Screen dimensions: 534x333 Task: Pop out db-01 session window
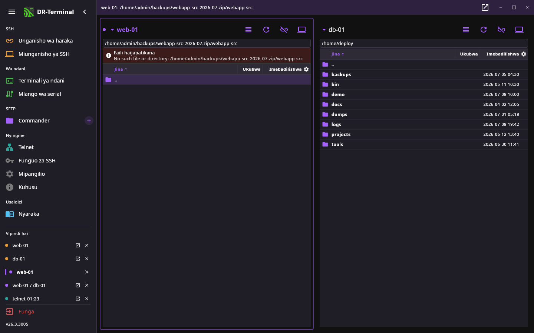[78, 259]
